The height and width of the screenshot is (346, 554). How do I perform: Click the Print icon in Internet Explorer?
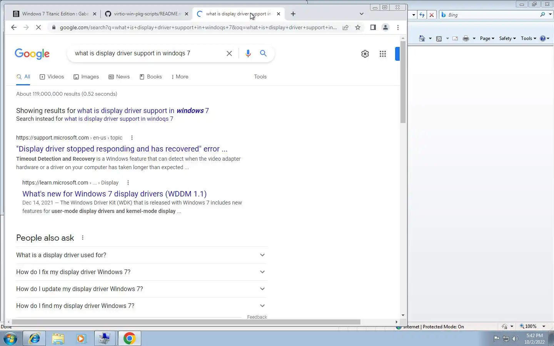coord(466,38)
